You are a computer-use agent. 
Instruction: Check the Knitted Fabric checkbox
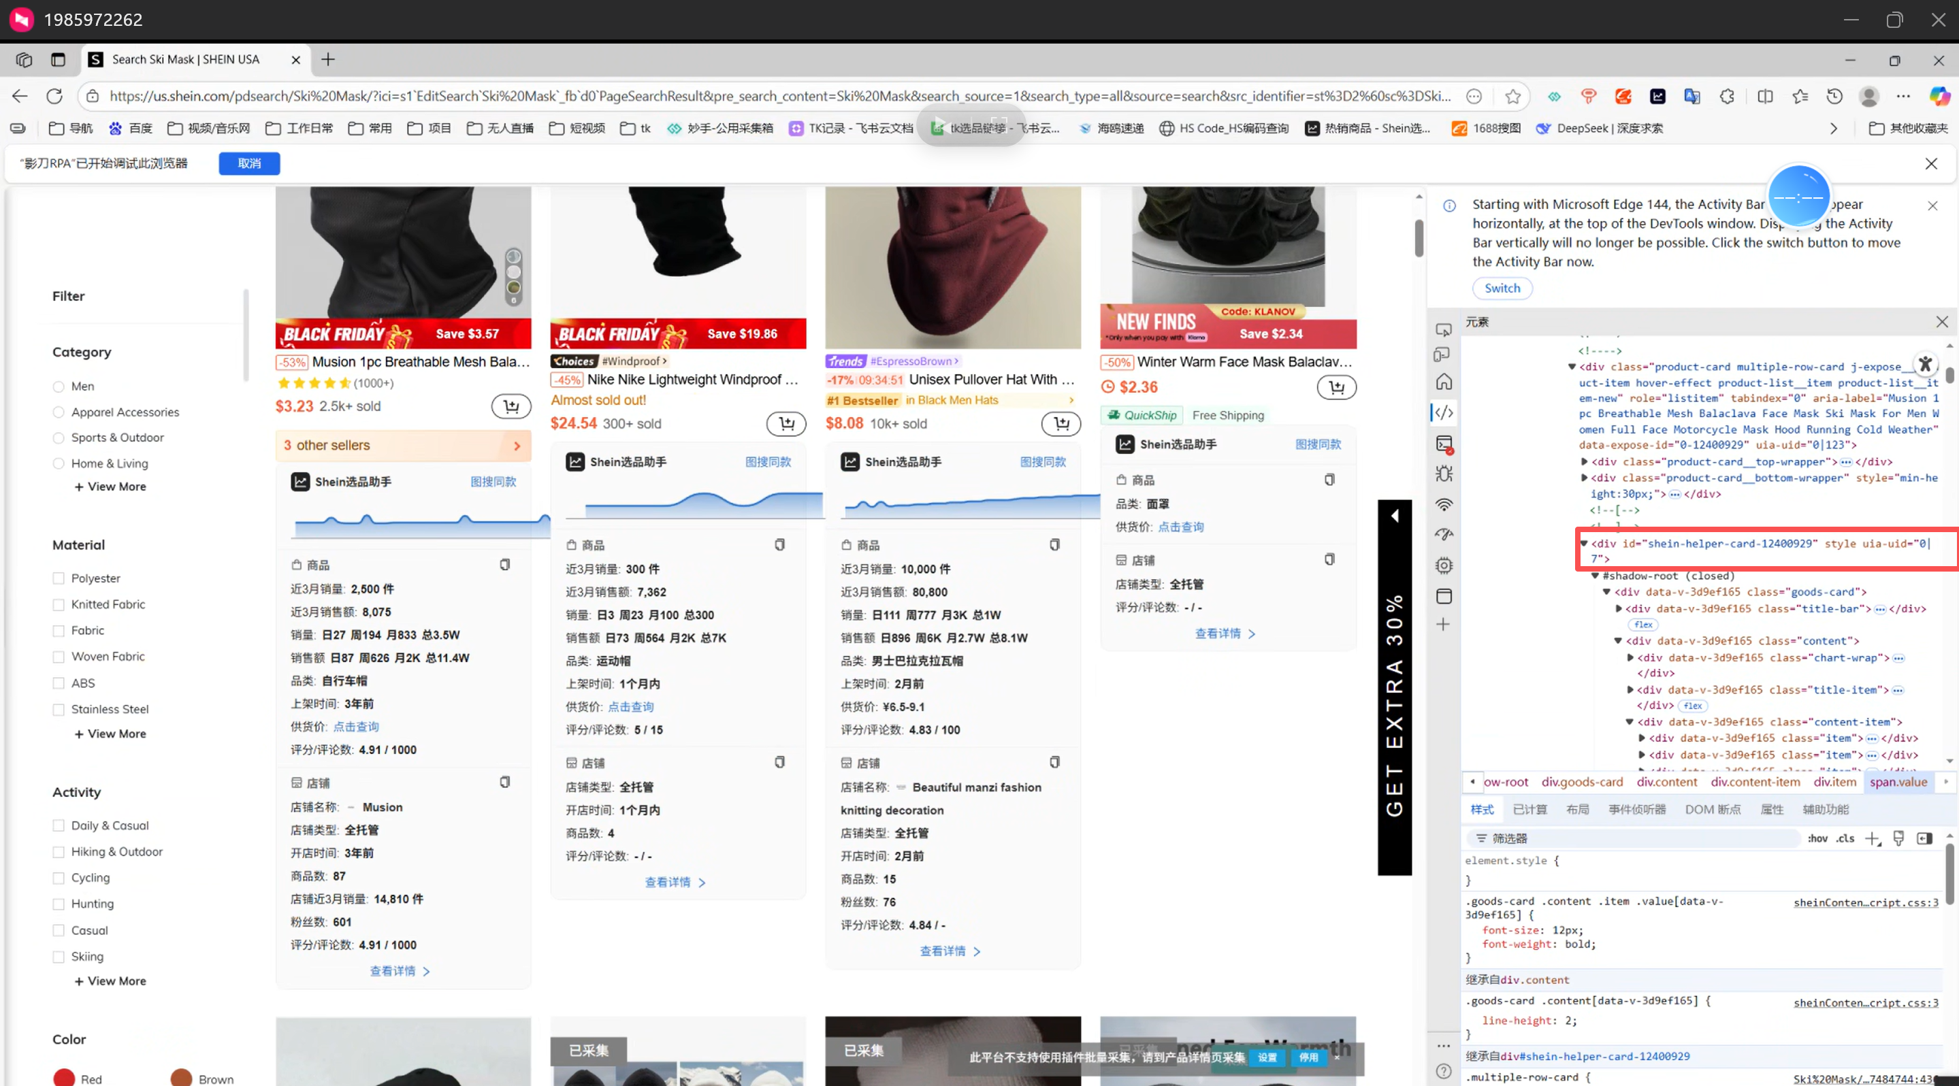pyautogui.click(x=59, y=605)
